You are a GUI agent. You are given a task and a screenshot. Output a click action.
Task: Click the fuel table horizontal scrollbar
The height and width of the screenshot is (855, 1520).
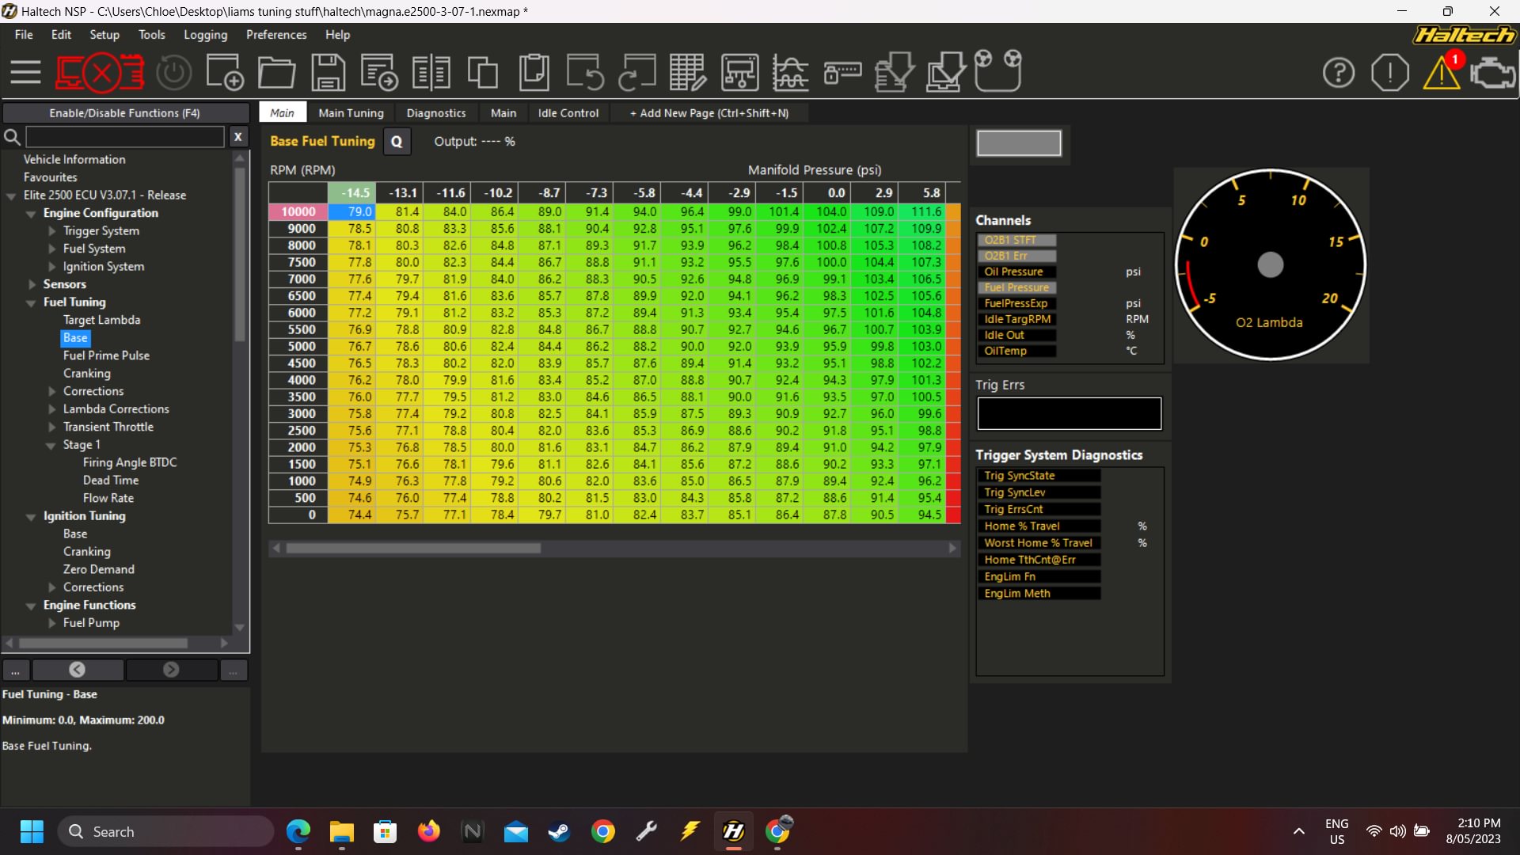tap(413, 548)
